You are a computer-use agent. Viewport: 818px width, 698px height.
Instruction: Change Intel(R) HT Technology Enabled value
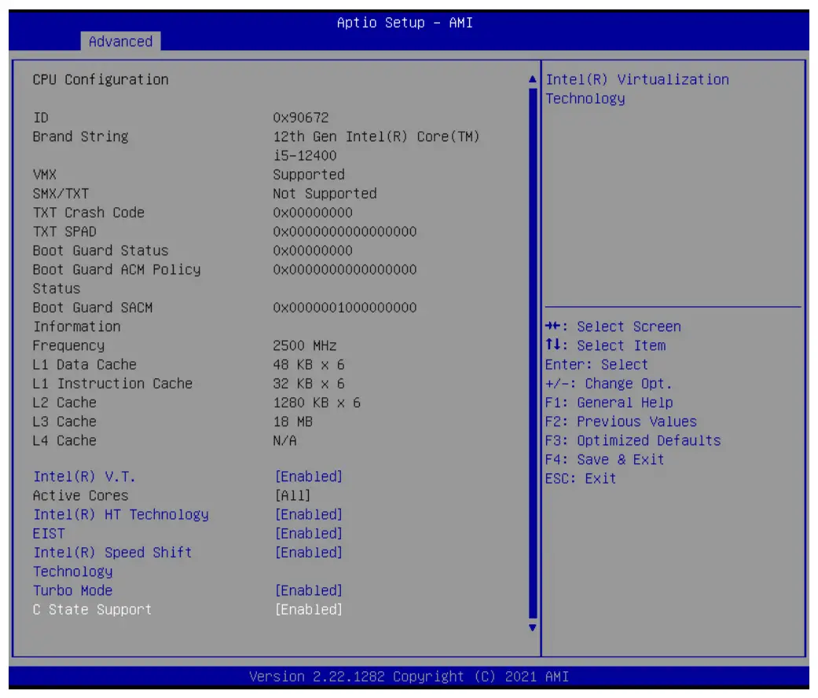(x=308, y=514)
